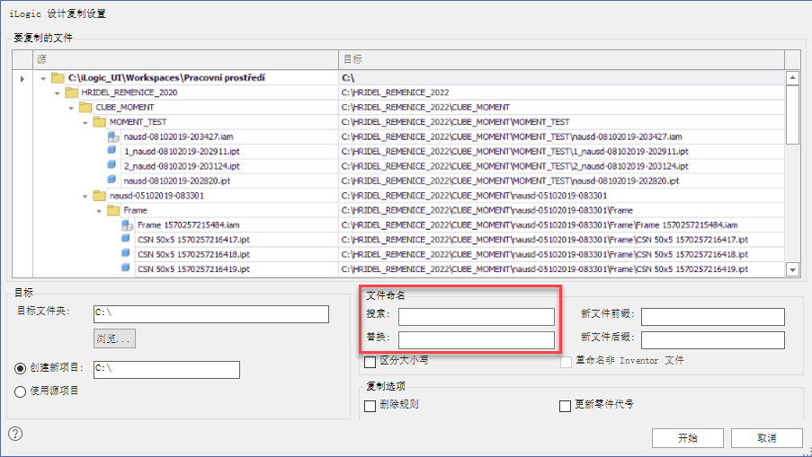Click target cell ending in nausd-05102019-083301\Frame

562,210
